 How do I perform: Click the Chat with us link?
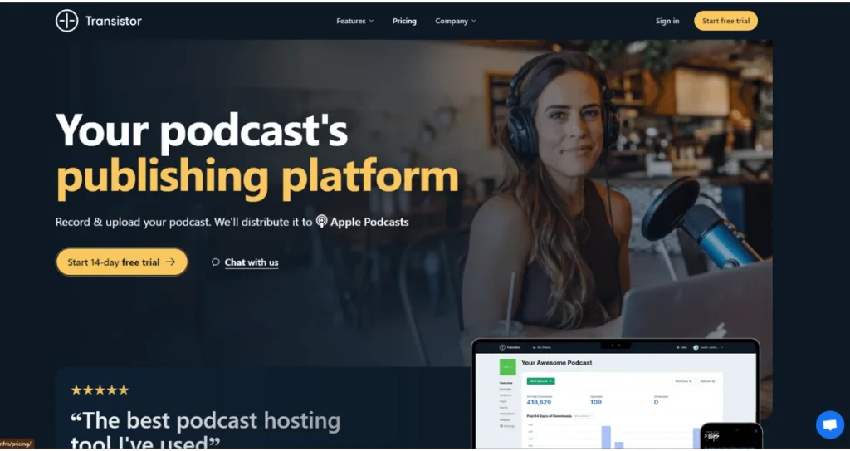(x=252, y=262)
